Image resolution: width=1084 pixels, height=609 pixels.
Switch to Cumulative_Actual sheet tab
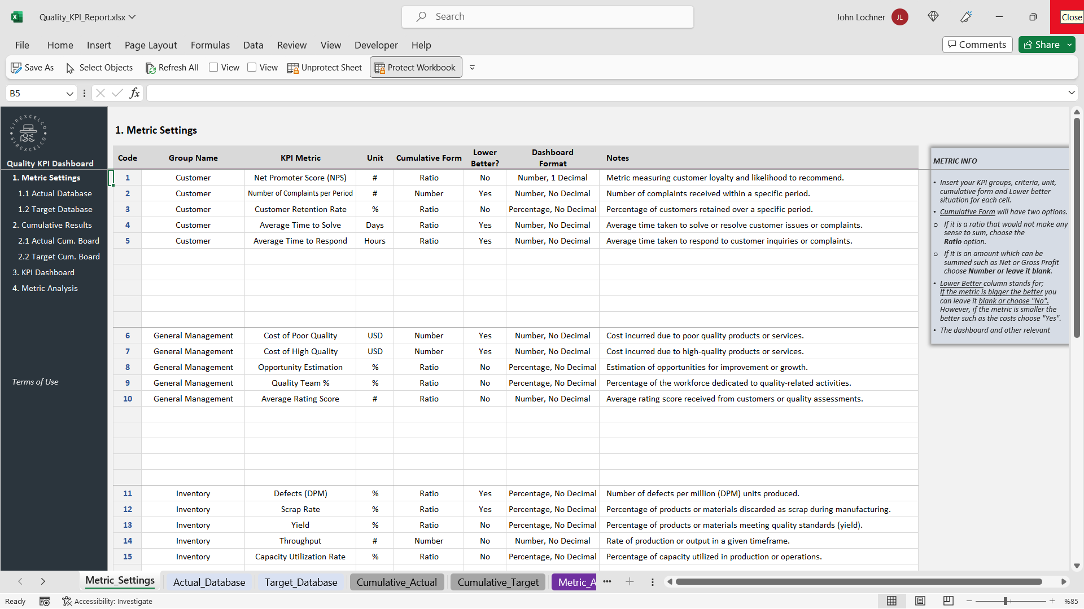[396, 582]
